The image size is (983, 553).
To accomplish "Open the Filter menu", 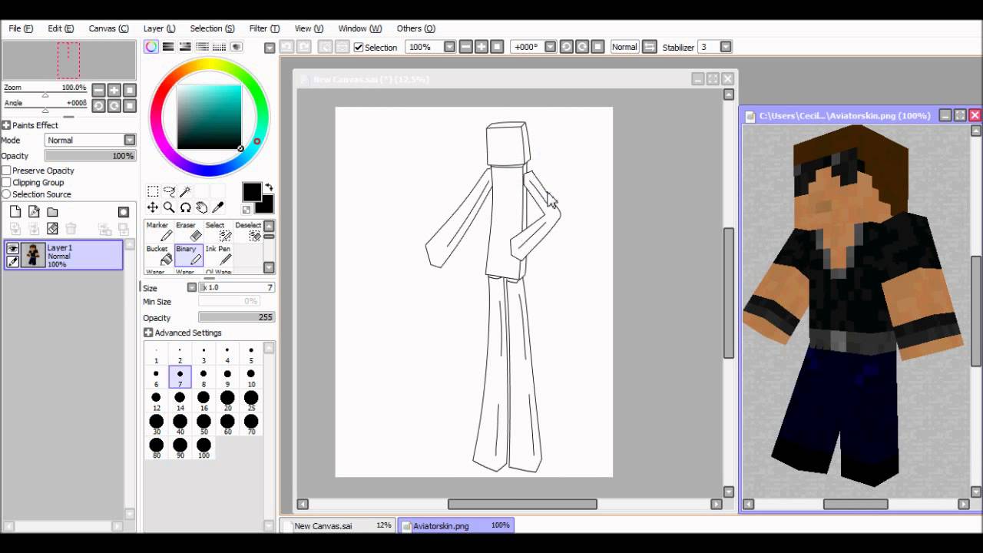I will click(x=264, y=28).
